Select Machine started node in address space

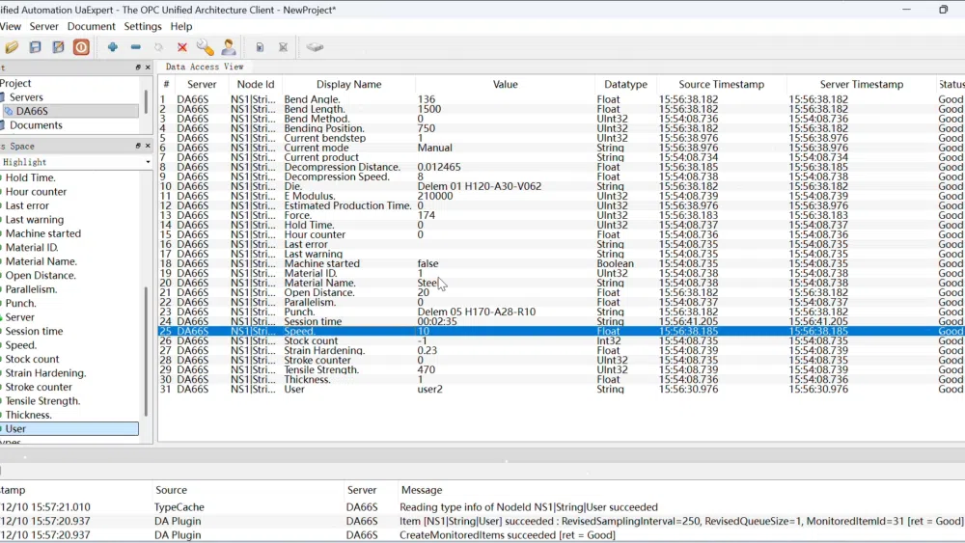click(43, 233)
